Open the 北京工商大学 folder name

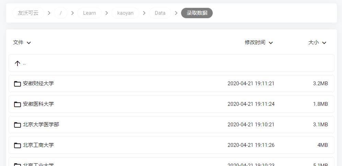tap(38, 145)
